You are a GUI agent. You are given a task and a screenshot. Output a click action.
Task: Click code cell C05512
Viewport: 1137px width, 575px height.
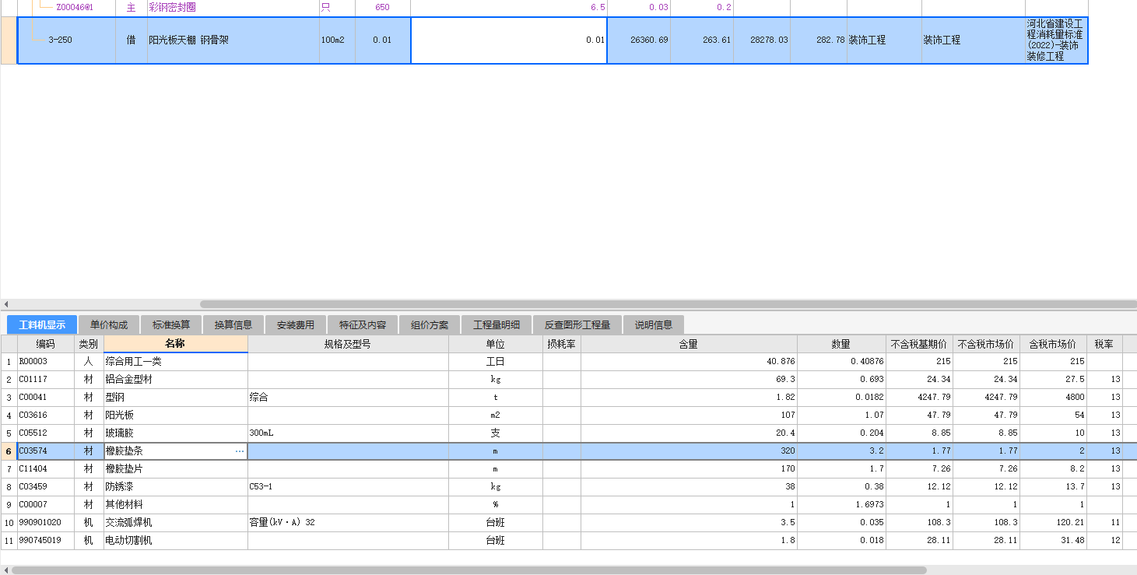(x=45, y=433)
